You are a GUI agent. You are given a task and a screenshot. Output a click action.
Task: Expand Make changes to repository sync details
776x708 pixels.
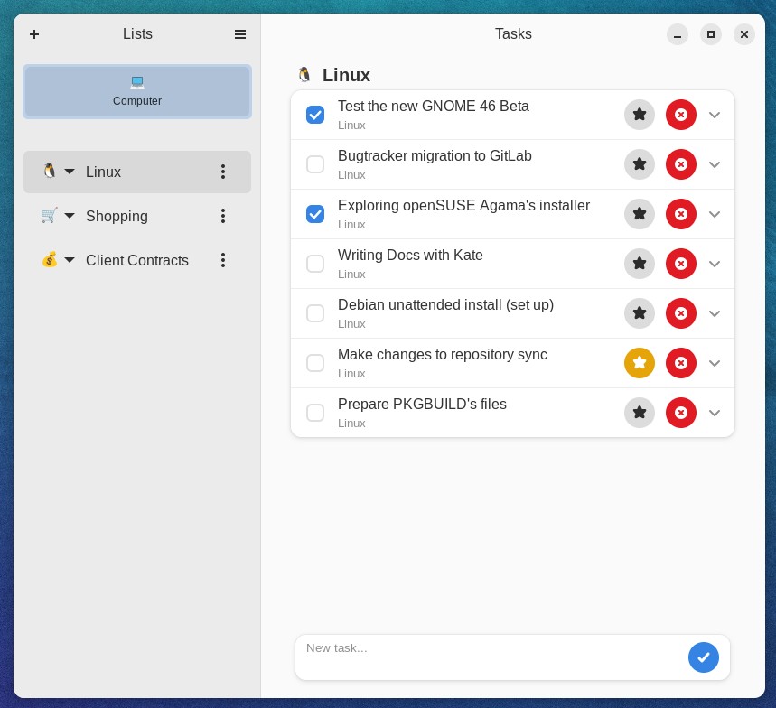715,363
